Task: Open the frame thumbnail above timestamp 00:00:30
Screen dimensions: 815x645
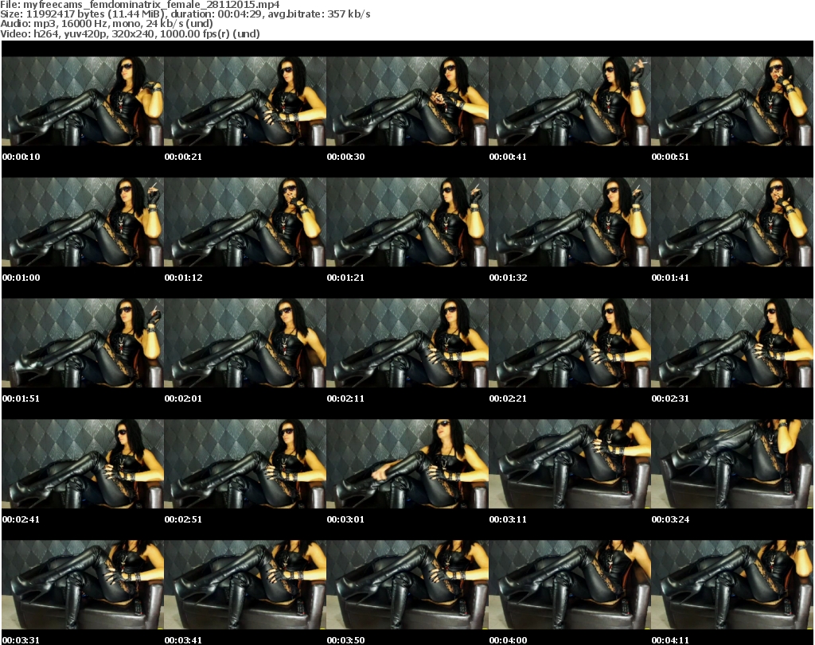Action: (407, 101)
